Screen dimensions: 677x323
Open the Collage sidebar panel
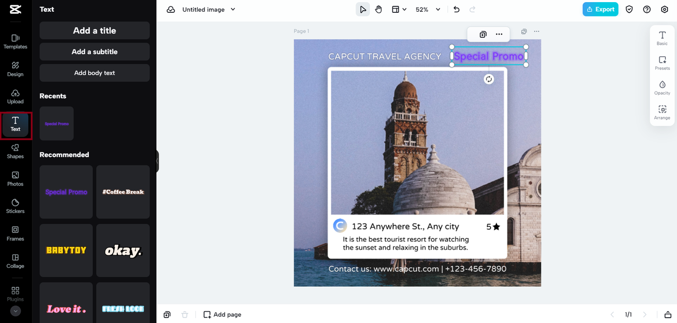15,261
